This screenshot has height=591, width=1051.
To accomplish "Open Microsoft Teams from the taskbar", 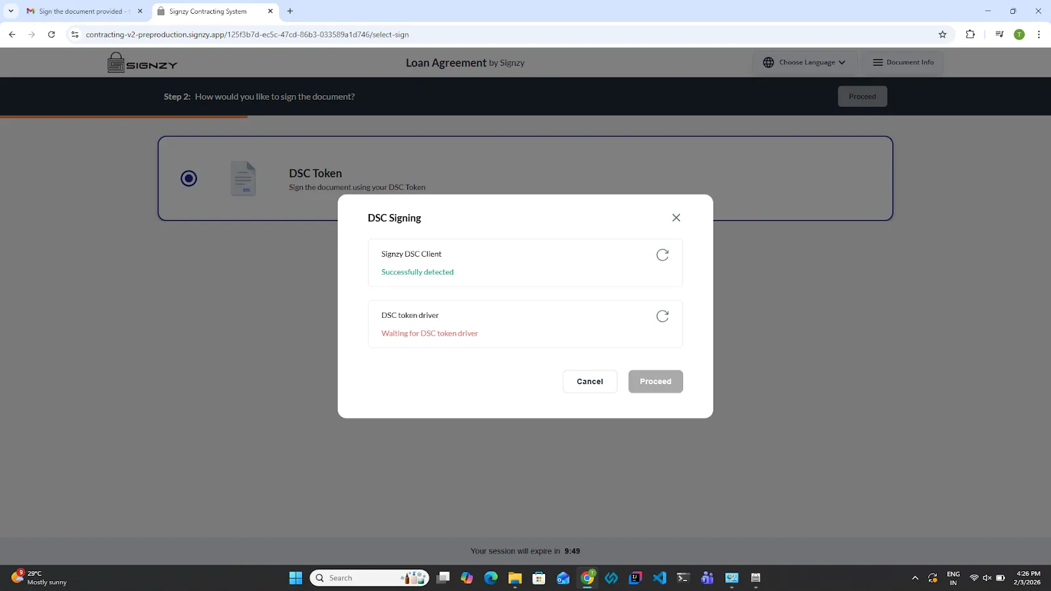I will pos(707,578).
